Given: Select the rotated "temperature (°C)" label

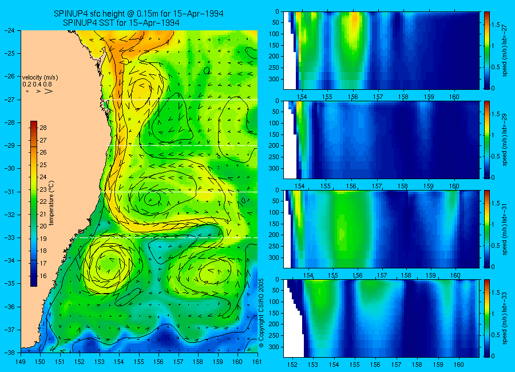Looking at the screenshot, I should (51, 203).
